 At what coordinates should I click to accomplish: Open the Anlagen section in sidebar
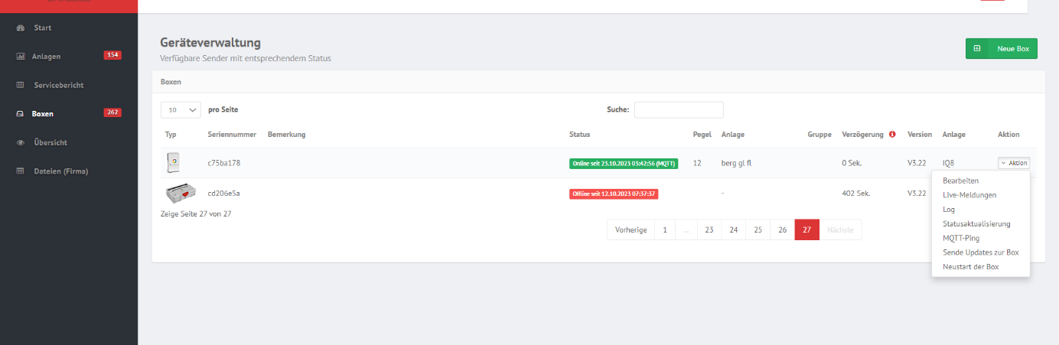46,57
